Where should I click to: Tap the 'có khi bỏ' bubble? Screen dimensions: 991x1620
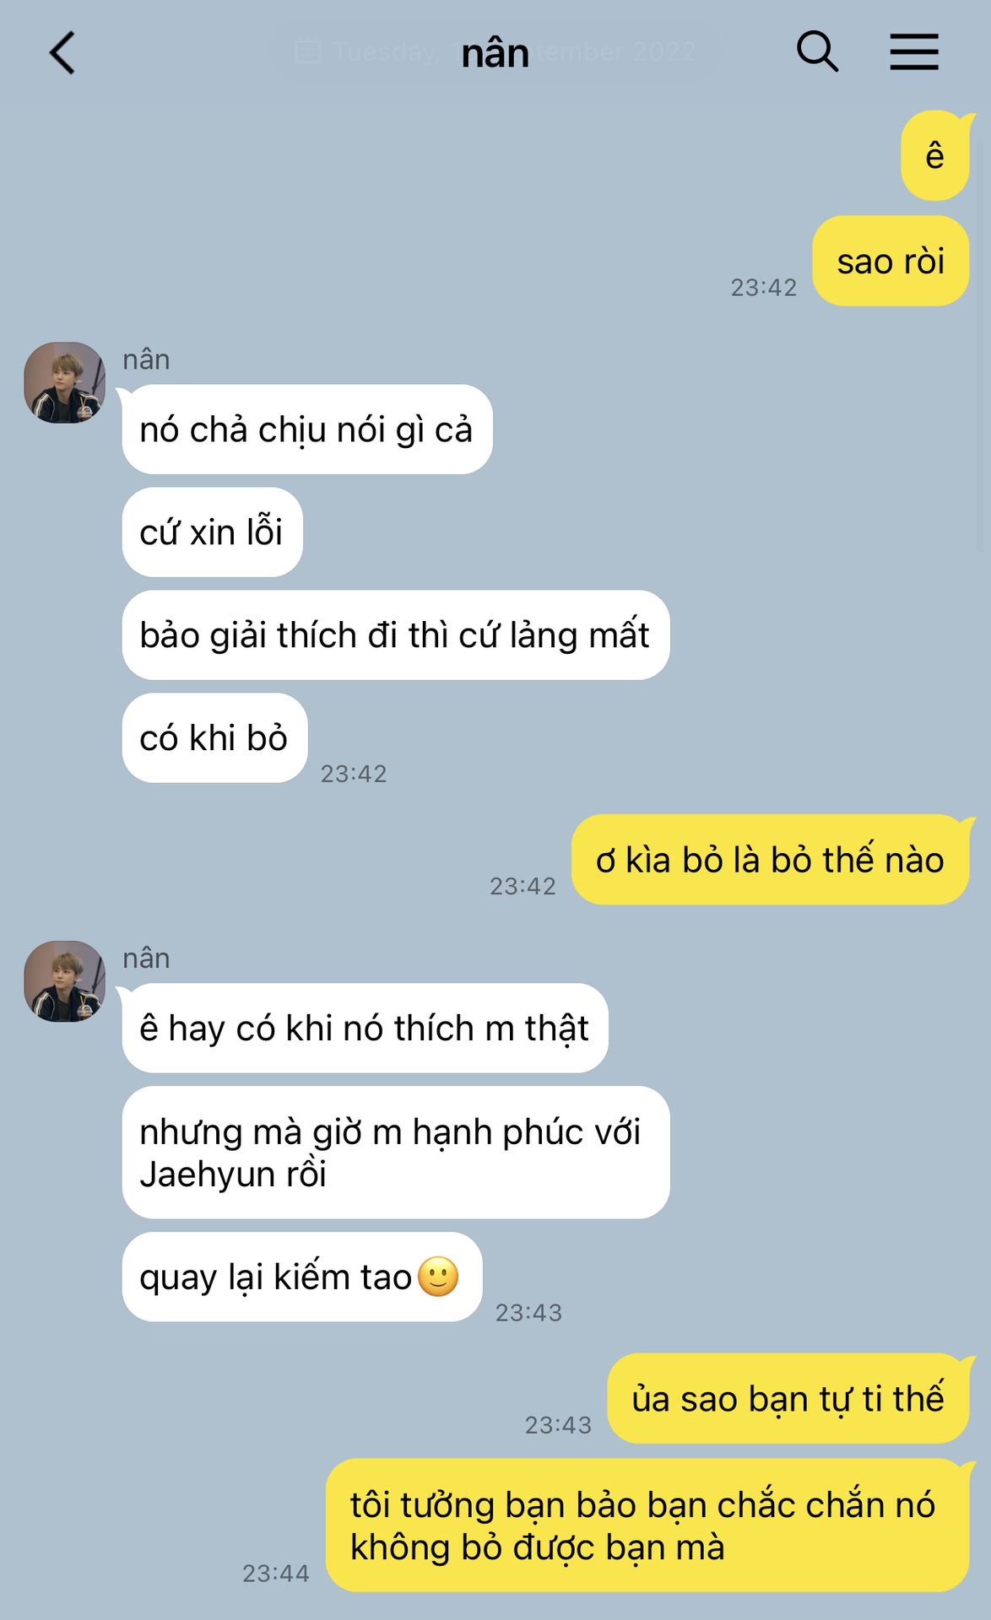pos(214,737)
